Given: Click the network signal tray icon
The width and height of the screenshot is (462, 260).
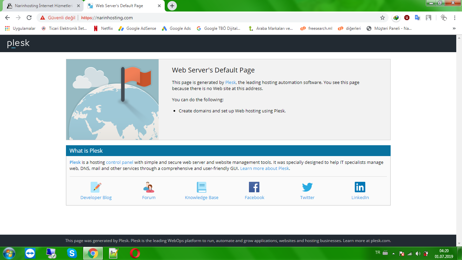Looking at the screenshot, I should 410,253.
